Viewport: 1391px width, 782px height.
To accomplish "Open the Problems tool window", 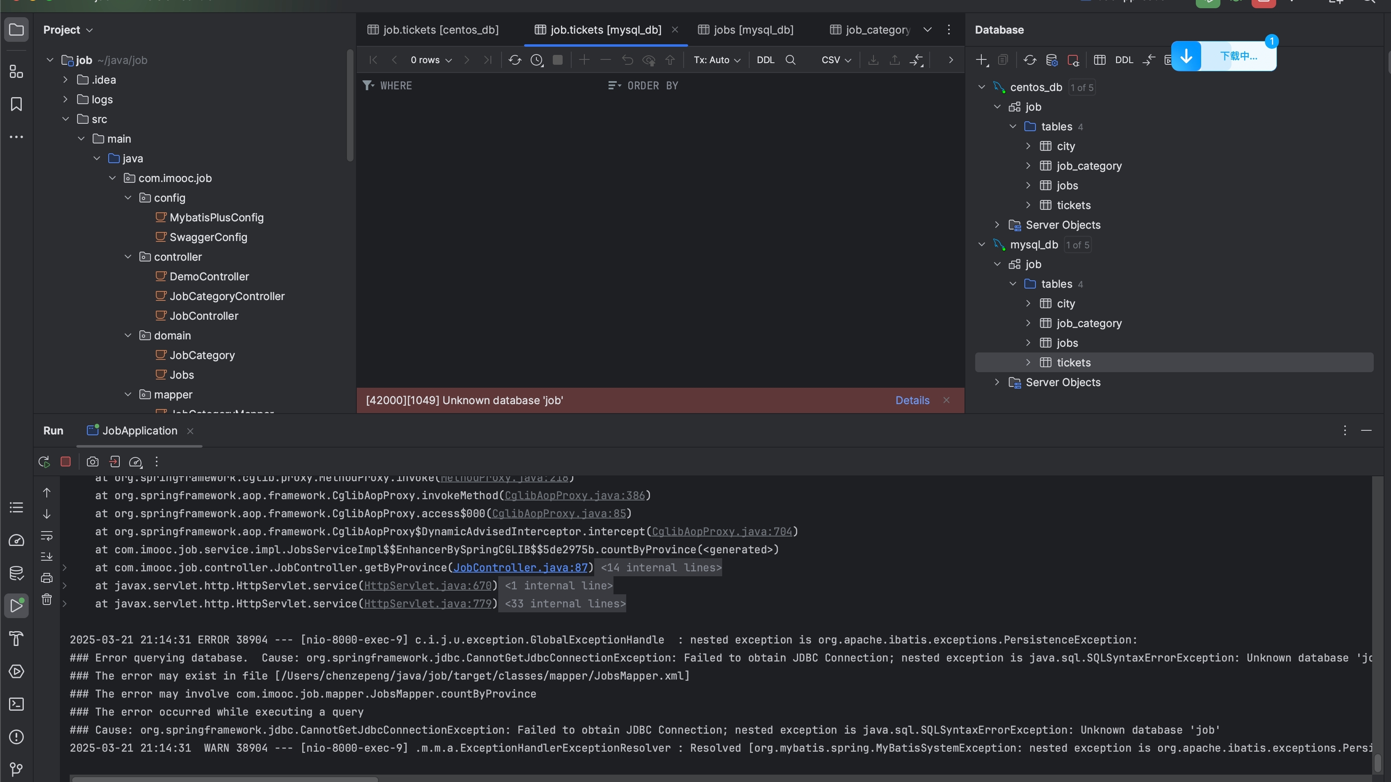I will pos(16,737).
